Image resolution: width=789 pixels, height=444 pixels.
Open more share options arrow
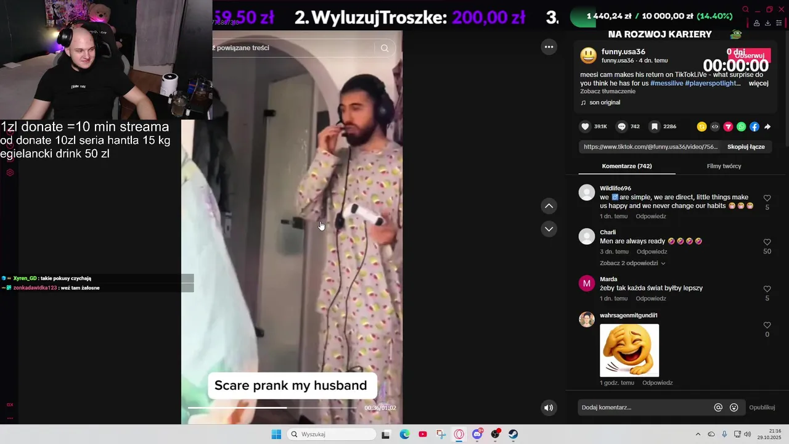(x=767, y=126)
